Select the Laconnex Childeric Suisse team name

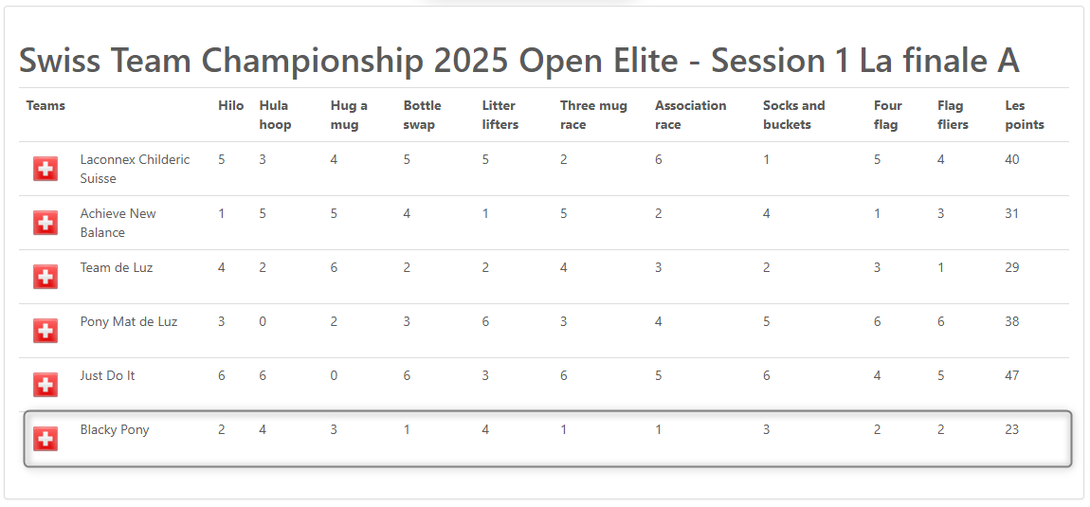click(x=135, y=169)
